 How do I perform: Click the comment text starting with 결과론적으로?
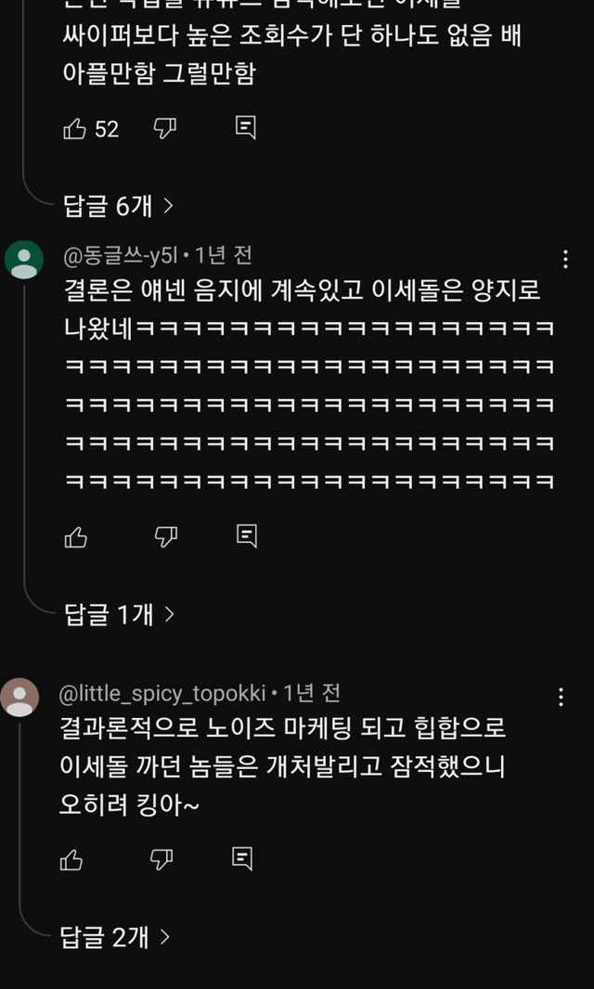click(282, 766)
